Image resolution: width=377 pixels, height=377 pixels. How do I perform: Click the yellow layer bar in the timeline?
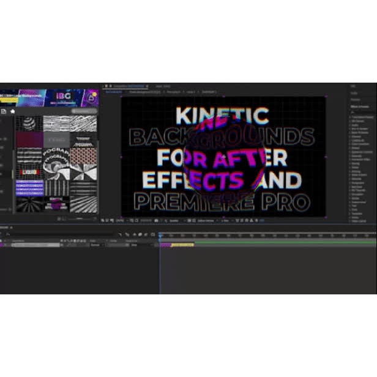pyautogui.click(x=182, y=245)
